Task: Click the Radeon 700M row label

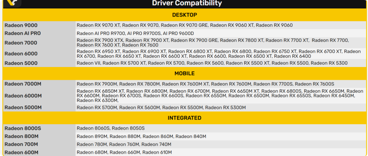Action: click(x=21, y=144)
